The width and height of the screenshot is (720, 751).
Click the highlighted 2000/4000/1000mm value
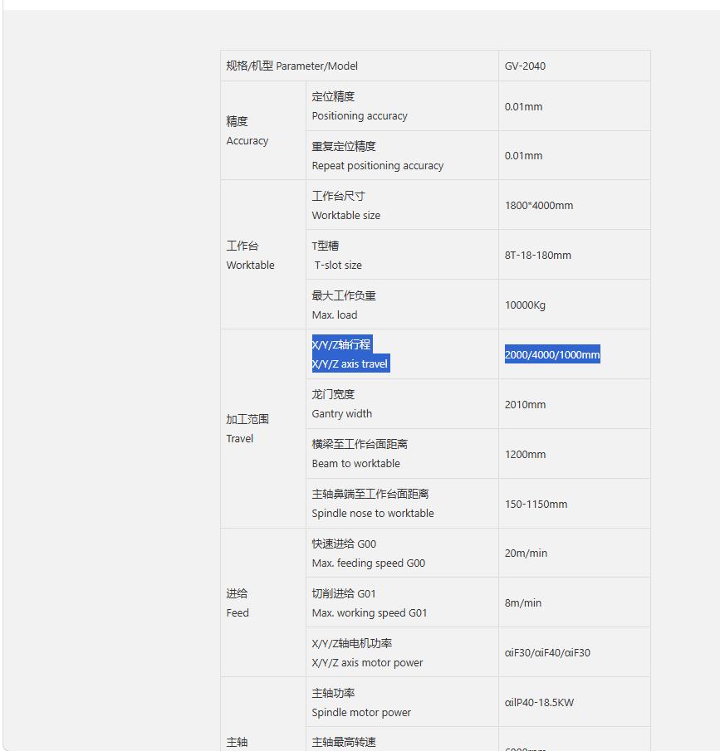pos(551,355)
